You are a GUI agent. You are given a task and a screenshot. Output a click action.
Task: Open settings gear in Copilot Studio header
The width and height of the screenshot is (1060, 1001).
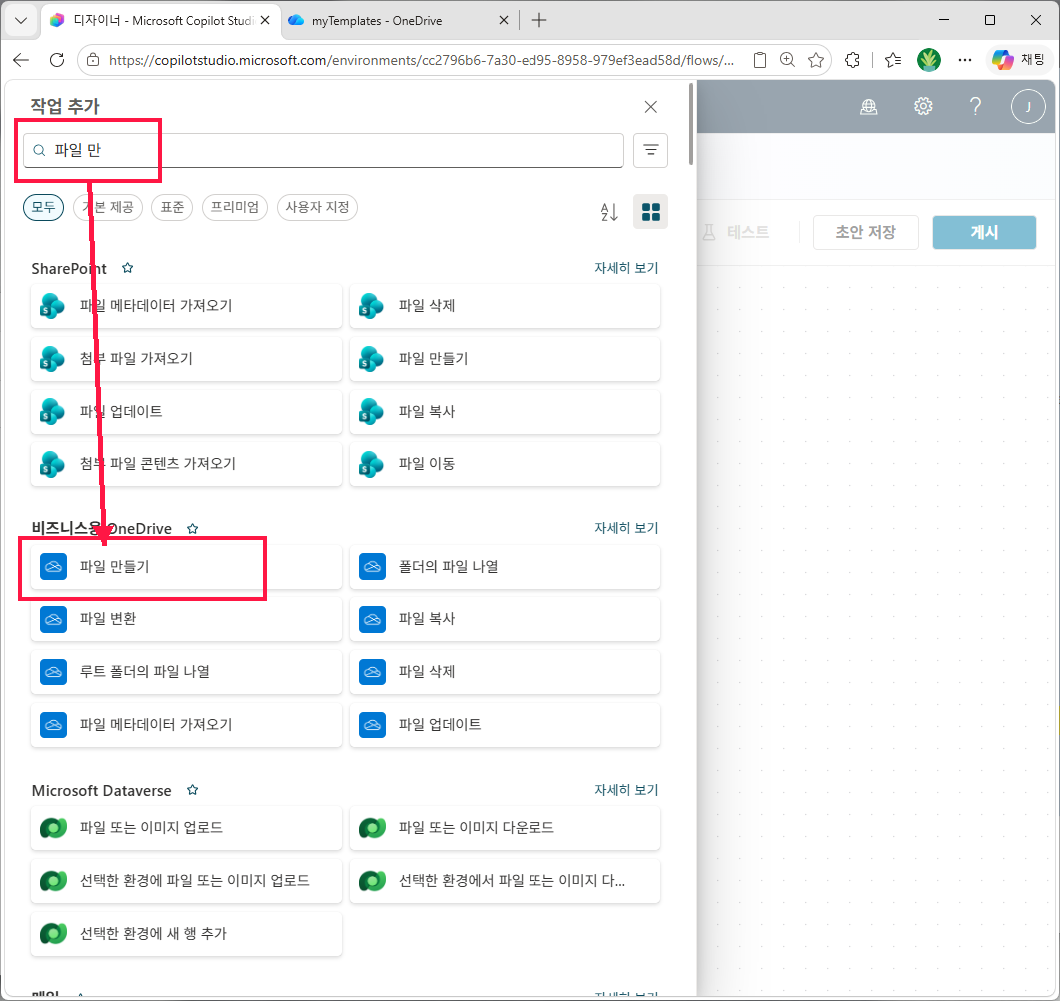tap(923, 106)
